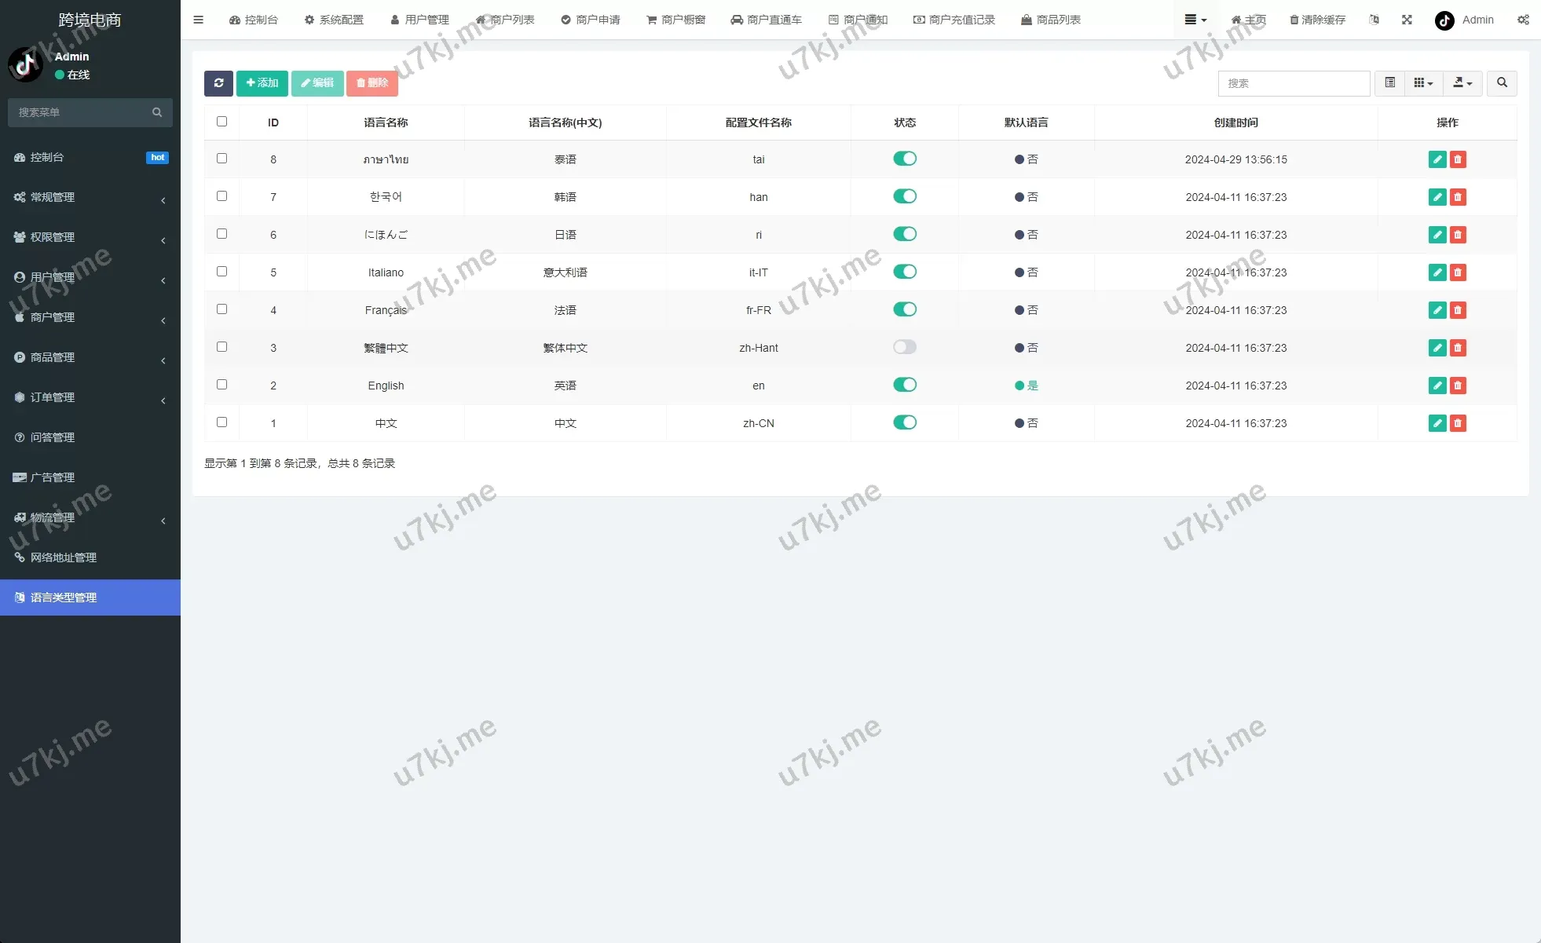This screenshot has height=943, width=1541.
Task: Enter fullscreen with the expand arrows icon
Action: tap(1407, 20)
